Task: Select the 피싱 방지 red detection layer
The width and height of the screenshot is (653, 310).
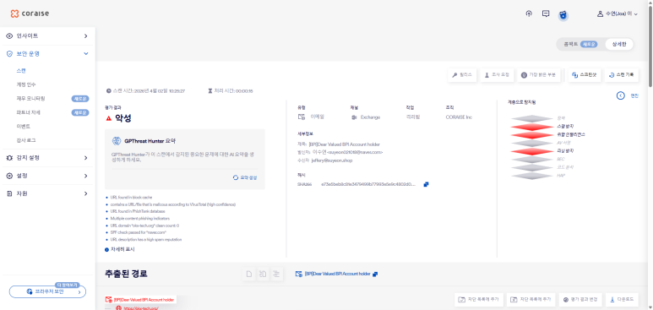Action: [532, 151]
